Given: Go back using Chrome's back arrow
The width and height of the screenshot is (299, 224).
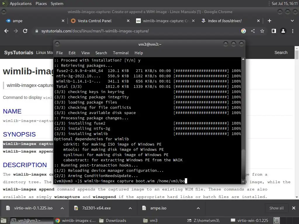Looking at the screenshot, I should click(x=6, y=31).
